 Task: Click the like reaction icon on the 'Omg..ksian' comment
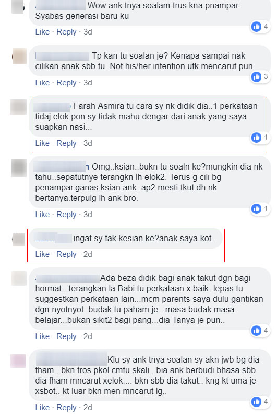click(256, 209)
